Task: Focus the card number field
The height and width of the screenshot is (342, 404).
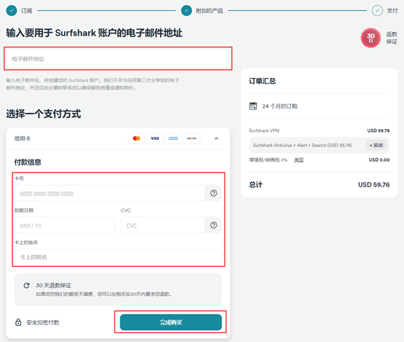Action: (x=110, y=193)
